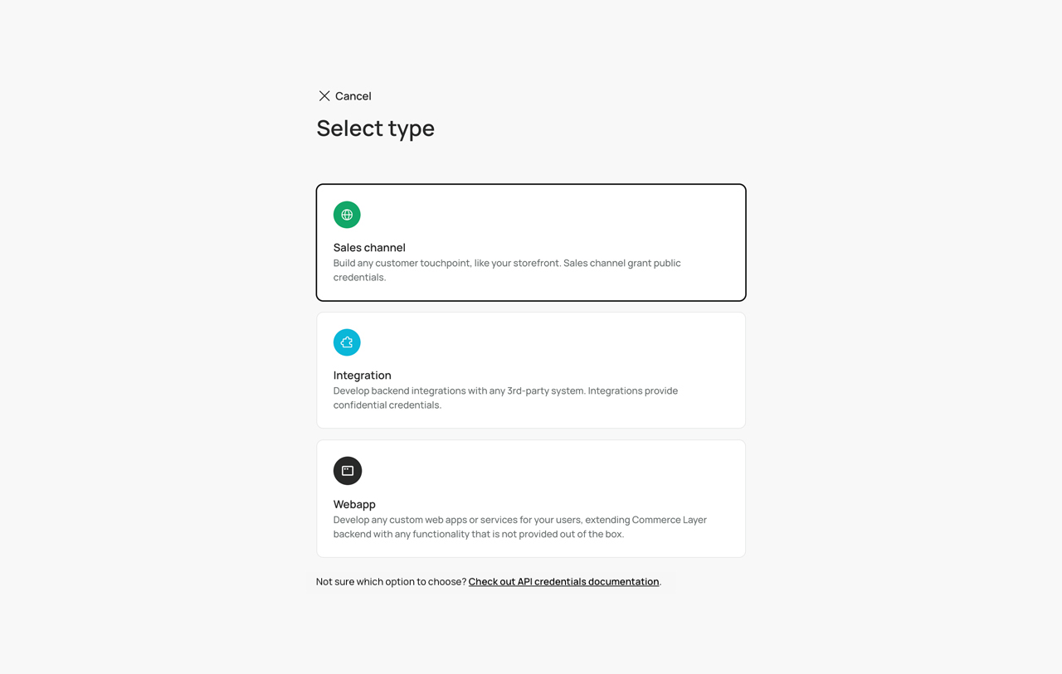Image resolution: width=1062 pixels, height=674 pixels.
Task: Click empty space inside the Integration card
Action: coord(581,345)
